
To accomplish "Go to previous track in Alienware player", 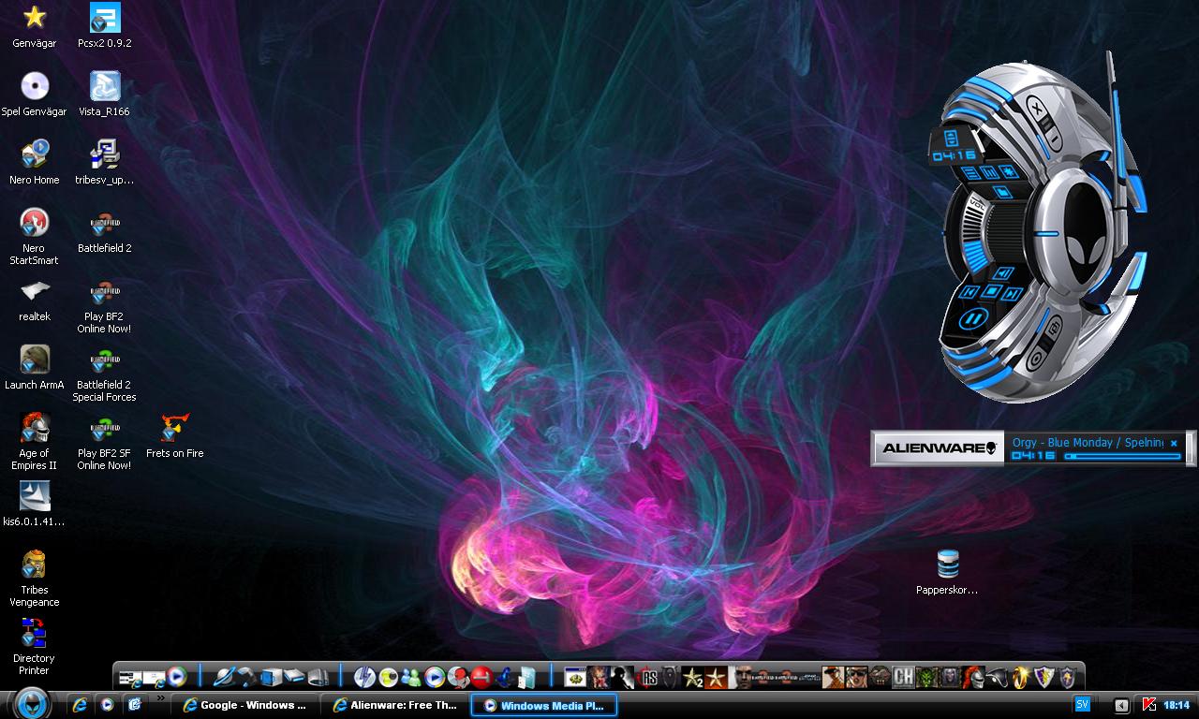I will (970, 292).
